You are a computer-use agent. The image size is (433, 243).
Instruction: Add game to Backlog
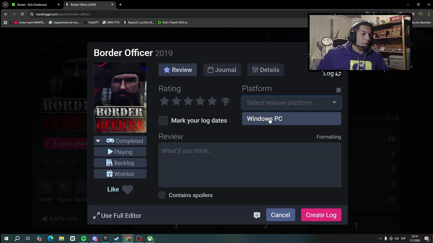pyautogui.click(x=120, y=163)
